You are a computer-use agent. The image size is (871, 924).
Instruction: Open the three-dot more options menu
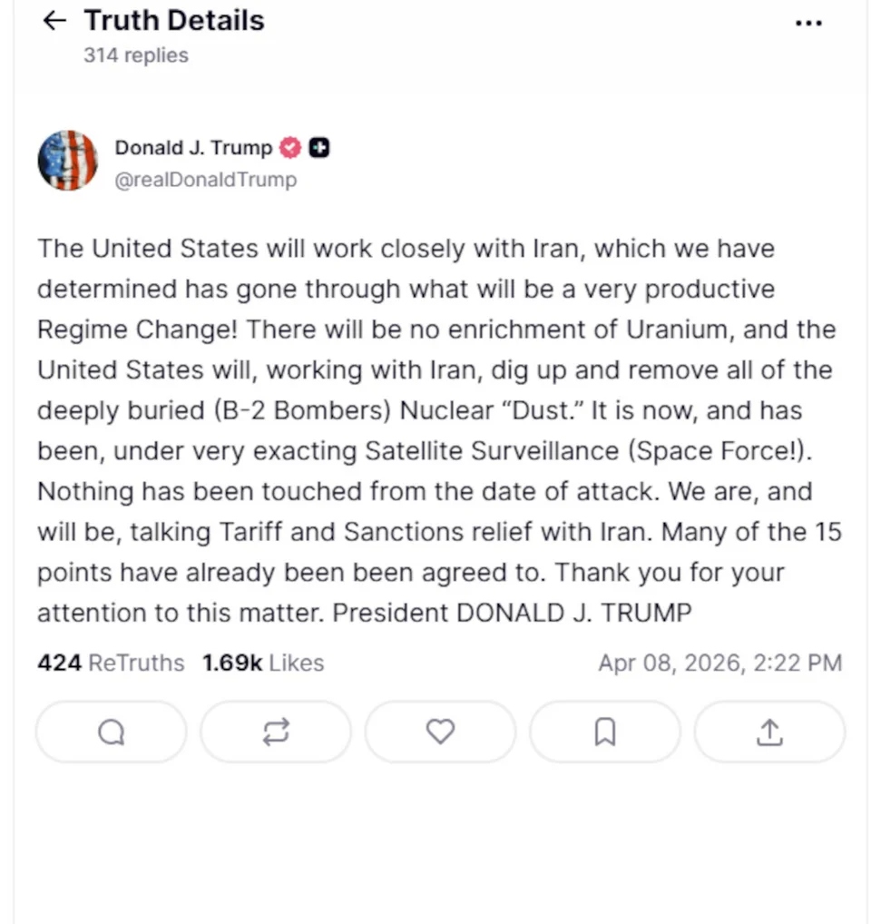tap(807, 23)
